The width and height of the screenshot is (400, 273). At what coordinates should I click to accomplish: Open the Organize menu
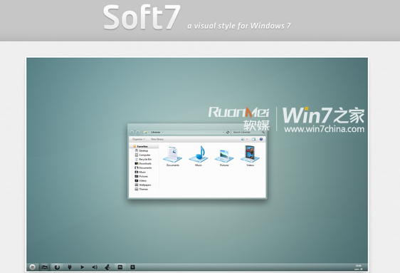coord(139,139)
